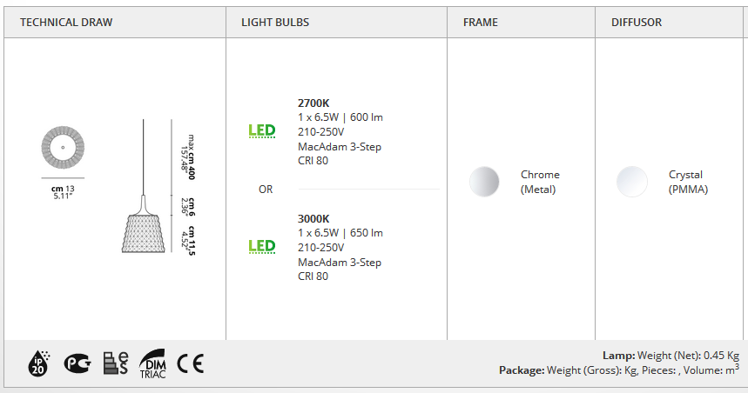Click the green LED icon beside 2700K
Image resolution: width=748 pixels, height=393 pixels.
[x=262, y=130]
